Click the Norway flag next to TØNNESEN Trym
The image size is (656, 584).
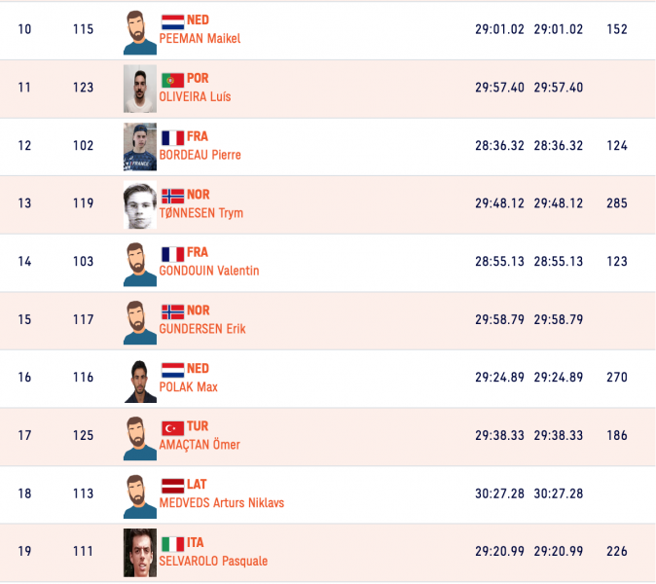[172, 195]
